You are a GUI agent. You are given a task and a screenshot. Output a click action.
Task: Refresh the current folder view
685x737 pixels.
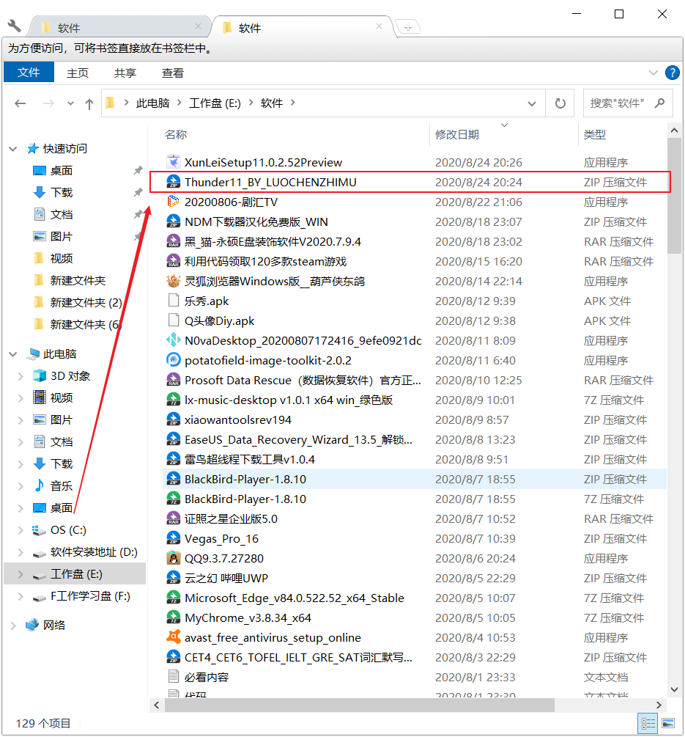(x=560, y=103)
